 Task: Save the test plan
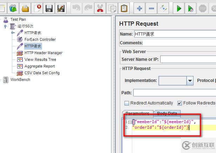[49, 8]
